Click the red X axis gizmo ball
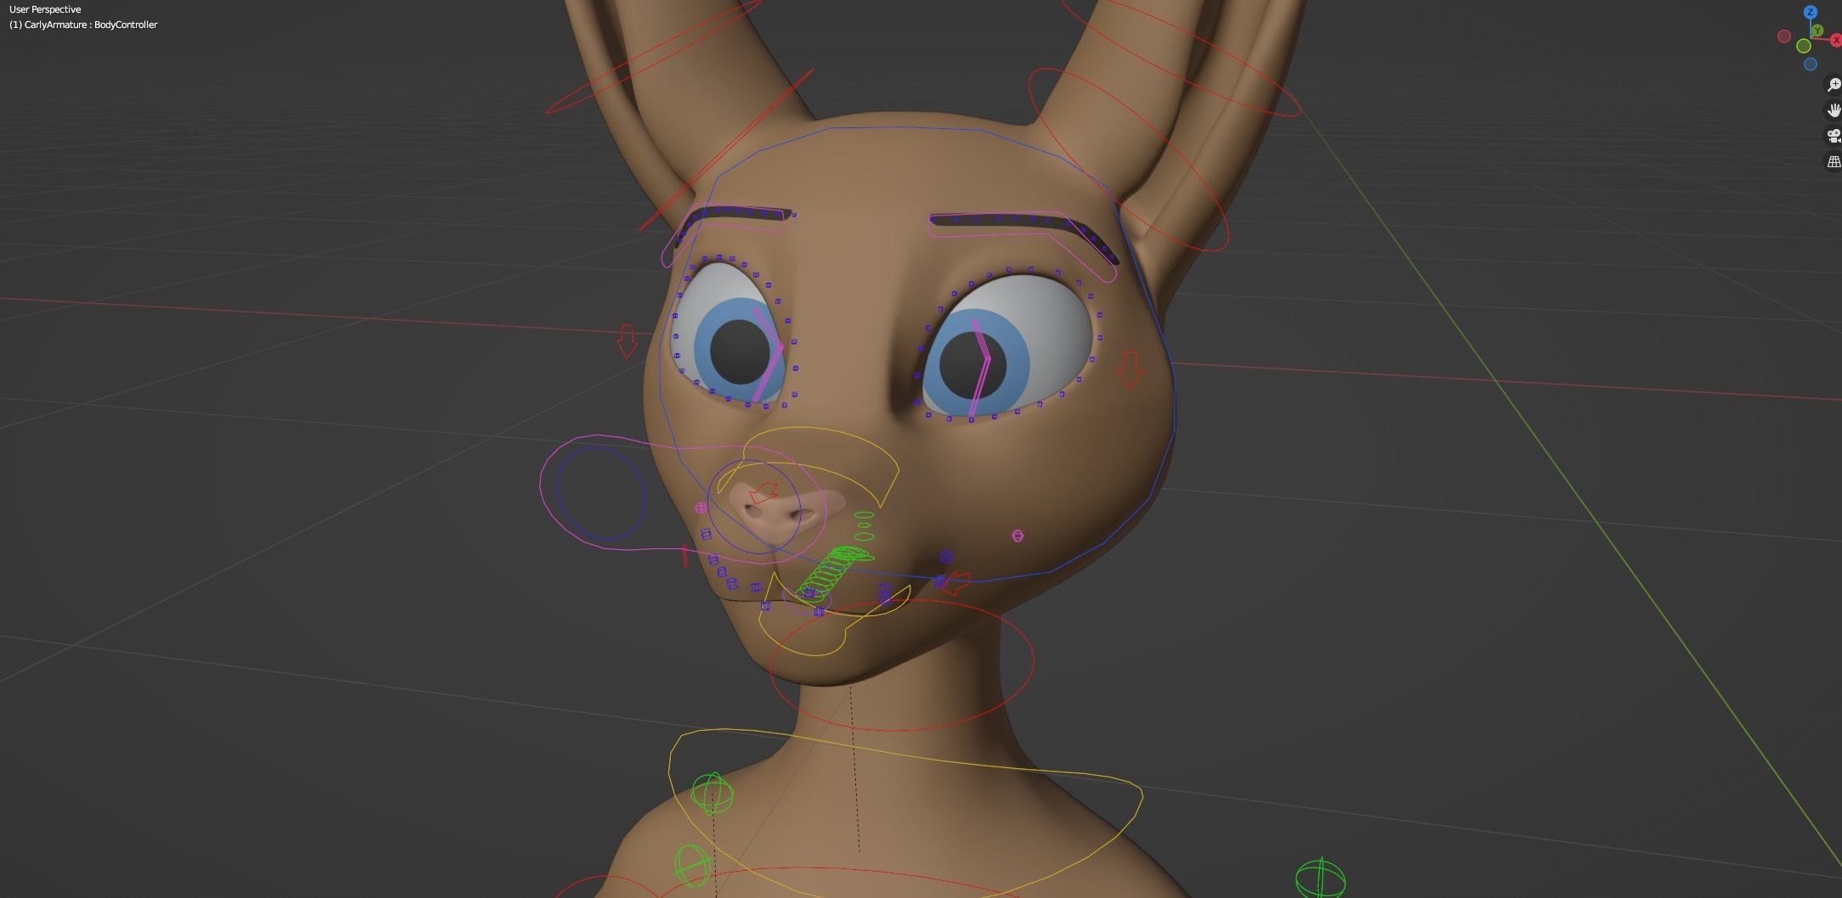The height and width of the screenshot is (898, 1842). (1836, 40)
